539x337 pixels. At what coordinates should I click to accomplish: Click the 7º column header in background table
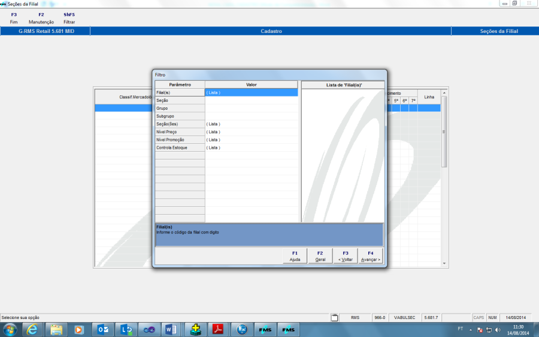coord(413,101)
